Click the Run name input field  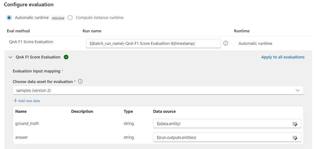pyautogui.click(x=153, y=43)
